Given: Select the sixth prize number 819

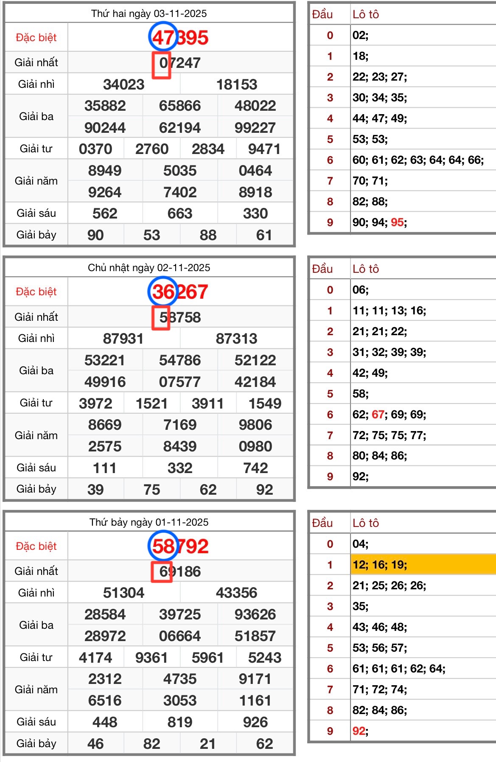Looking at the screenshot, I should 180,722.
